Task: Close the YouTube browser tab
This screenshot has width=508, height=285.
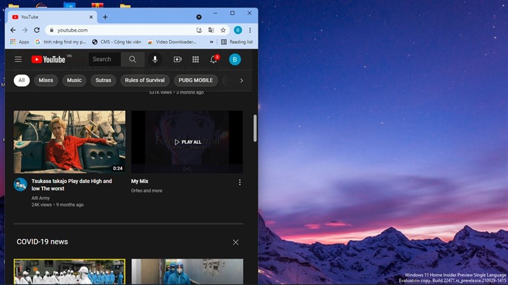Action: (91, 17)
